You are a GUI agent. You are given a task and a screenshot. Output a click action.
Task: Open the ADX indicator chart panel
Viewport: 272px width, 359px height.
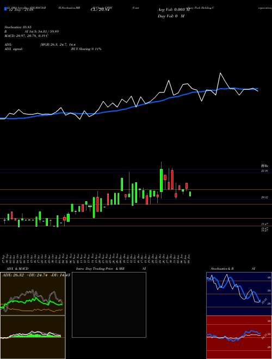[x=33, y=294]
